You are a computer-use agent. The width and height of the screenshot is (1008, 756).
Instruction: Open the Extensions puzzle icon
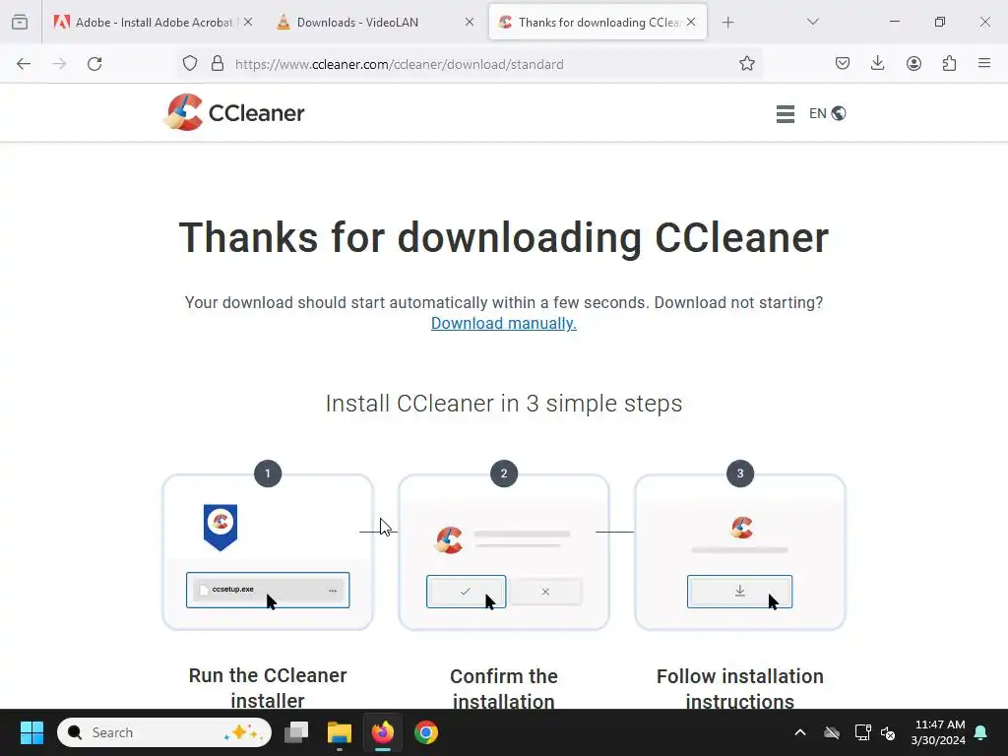(x=949, y=63)
